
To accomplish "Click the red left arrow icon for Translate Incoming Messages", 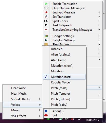I will 46,30.
